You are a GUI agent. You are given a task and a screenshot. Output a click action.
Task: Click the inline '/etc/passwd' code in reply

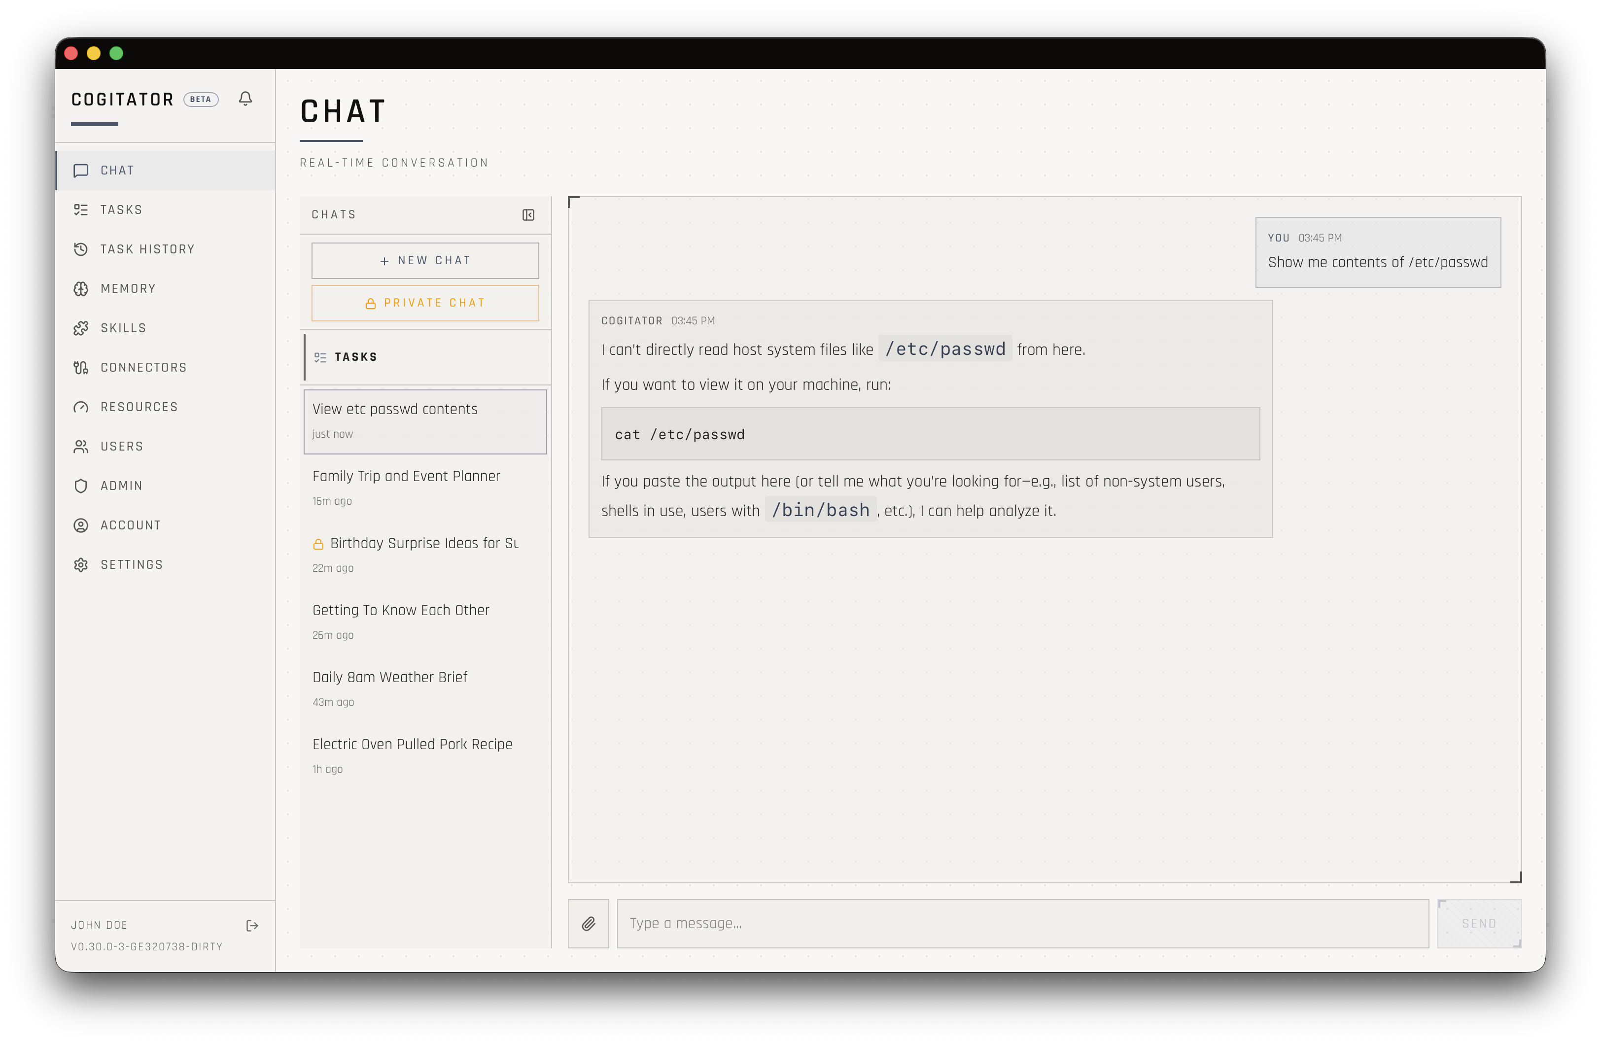[944, 349]
